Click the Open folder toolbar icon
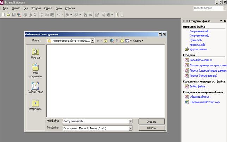The image size is (227, 142). coord(8,15)
